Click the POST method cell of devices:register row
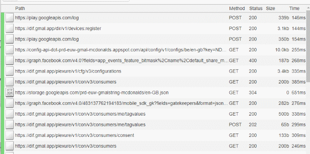Screen dimensions: 310x154 point(235,28)
